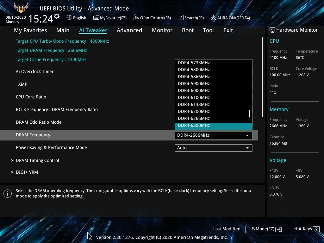The width and height of the screenshot is (324, 243).
Task: Click Target DRAM Frequency : 2666MHz text
Action: coord(51,50)
